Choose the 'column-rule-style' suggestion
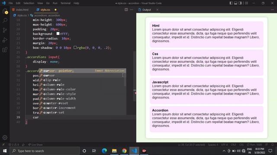The image size is (277, 155). pyautogui.click(x=82, y=94)
